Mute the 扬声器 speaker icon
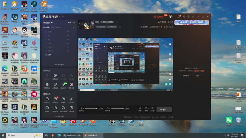 tap(107, 108)
